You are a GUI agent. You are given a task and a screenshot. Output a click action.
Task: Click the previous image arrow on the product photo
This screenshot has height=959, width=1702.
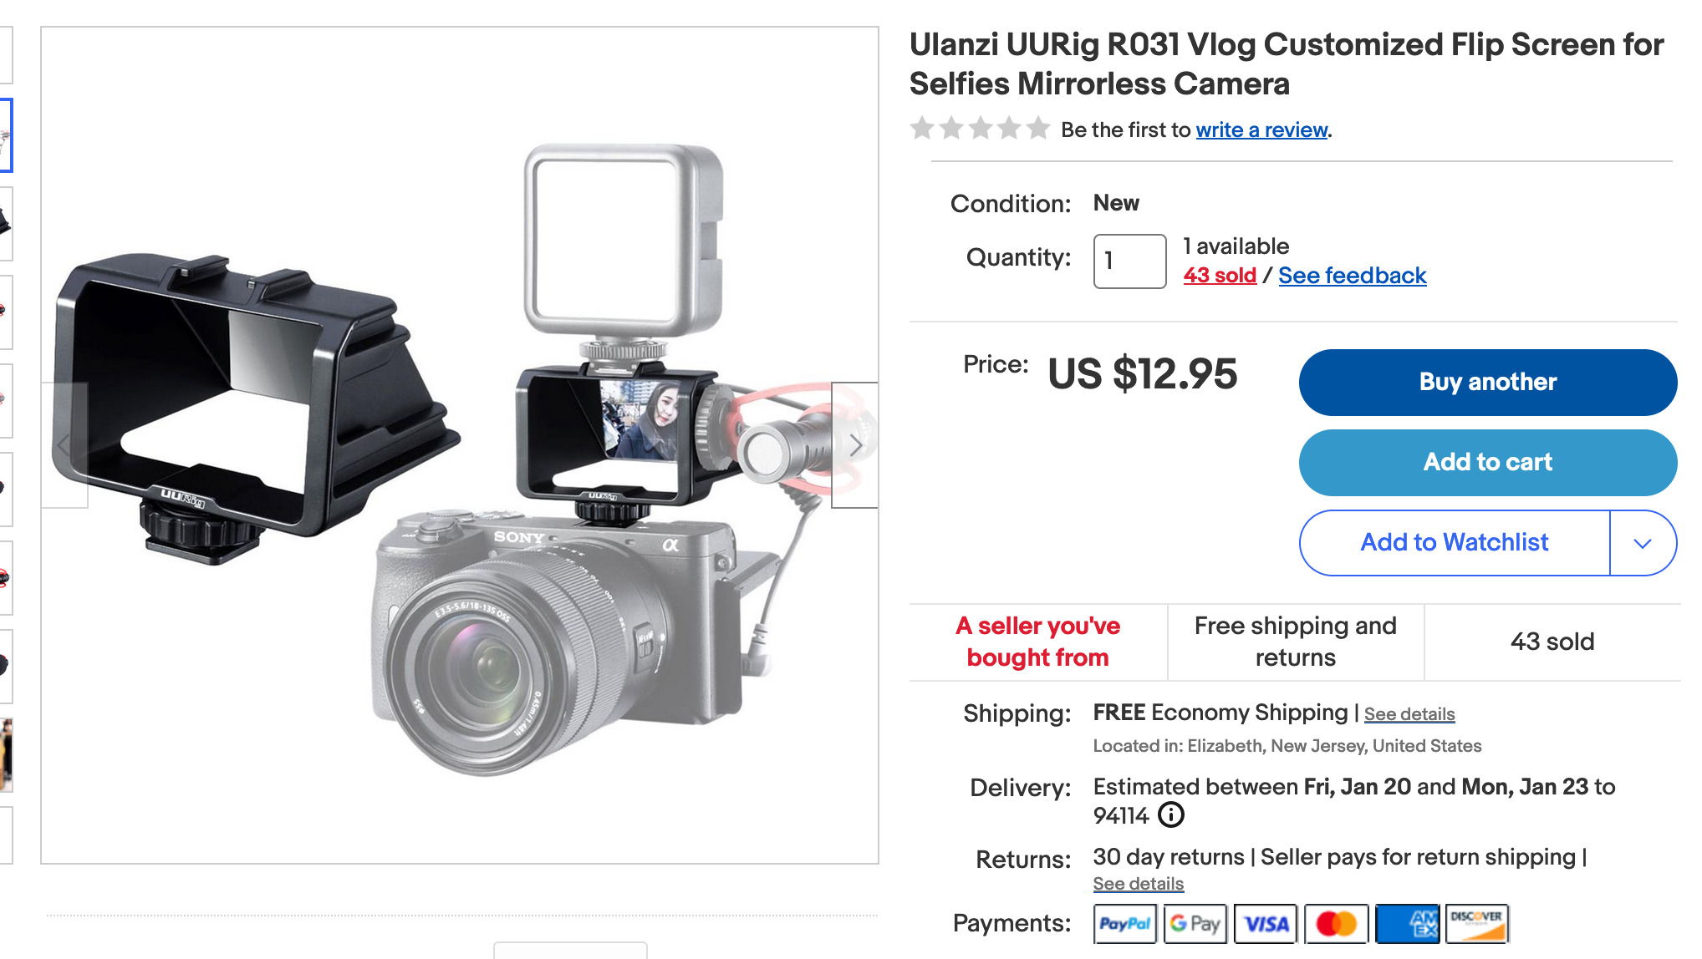coord(64,445)
